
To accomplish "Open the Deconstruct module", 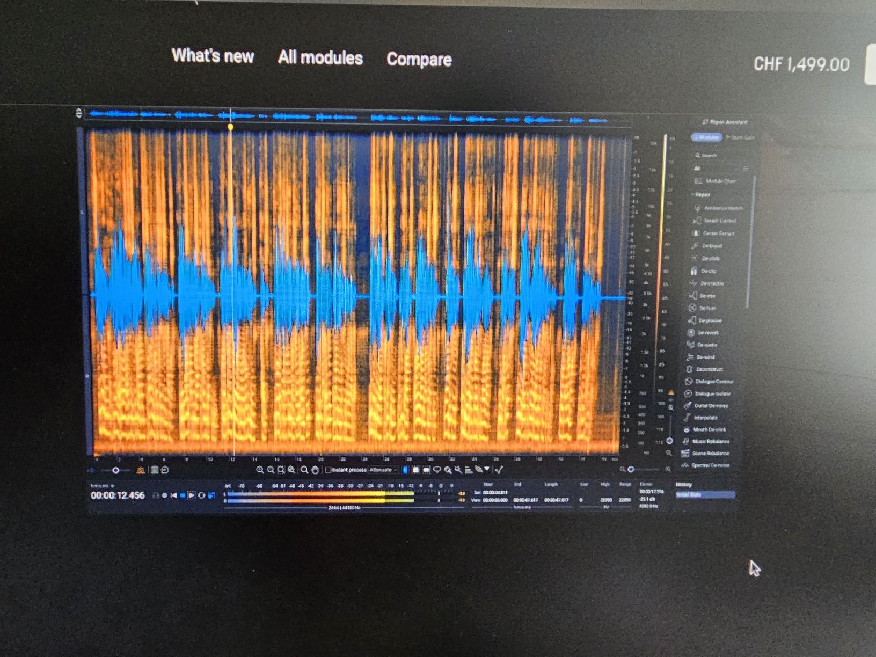I will pyautogui.click(x=705, y=369).
